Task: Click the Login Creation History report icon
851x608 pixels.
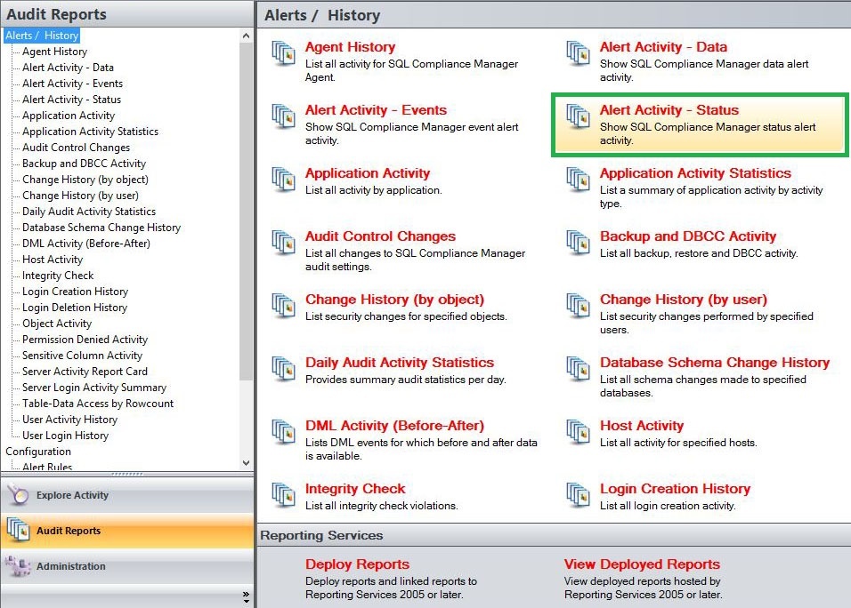Action: coord(578,495)
